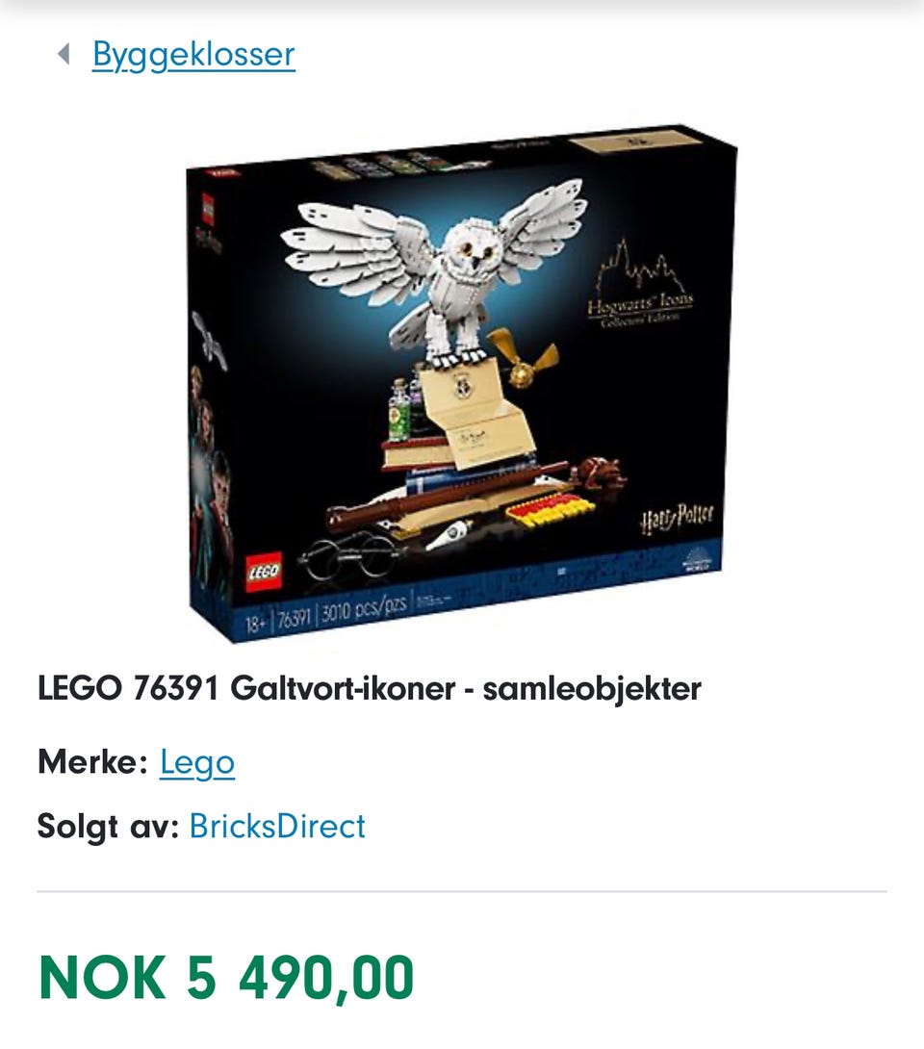Screen dimensions: 924x1049
Task: Open the Lego brand link
Action: point(197,762)
